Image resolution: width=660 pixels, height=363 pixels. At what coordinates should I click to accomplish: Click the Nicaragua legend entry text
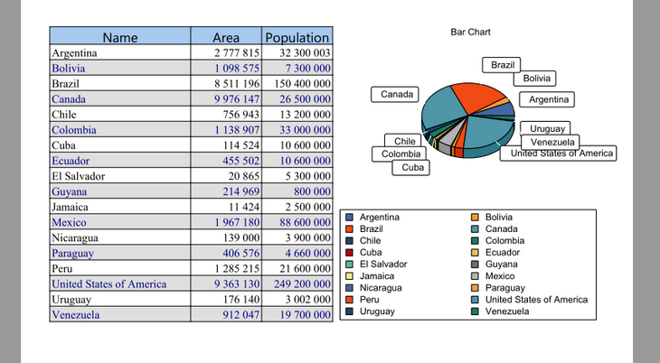(x=381, y=288)
